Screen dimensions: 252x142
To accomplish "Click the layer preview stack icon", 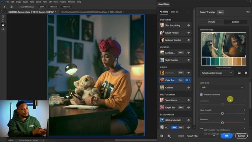I will [x=169, y=136].
